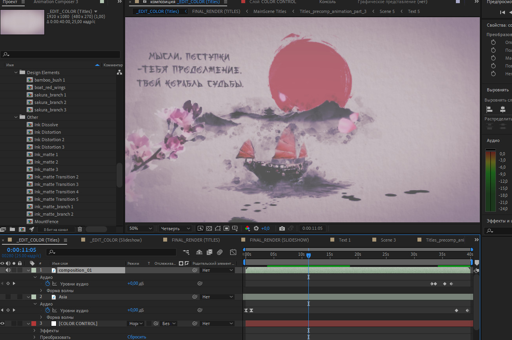
Task: Toggle the transparency grid in the viewer
Action: (209, 228)
